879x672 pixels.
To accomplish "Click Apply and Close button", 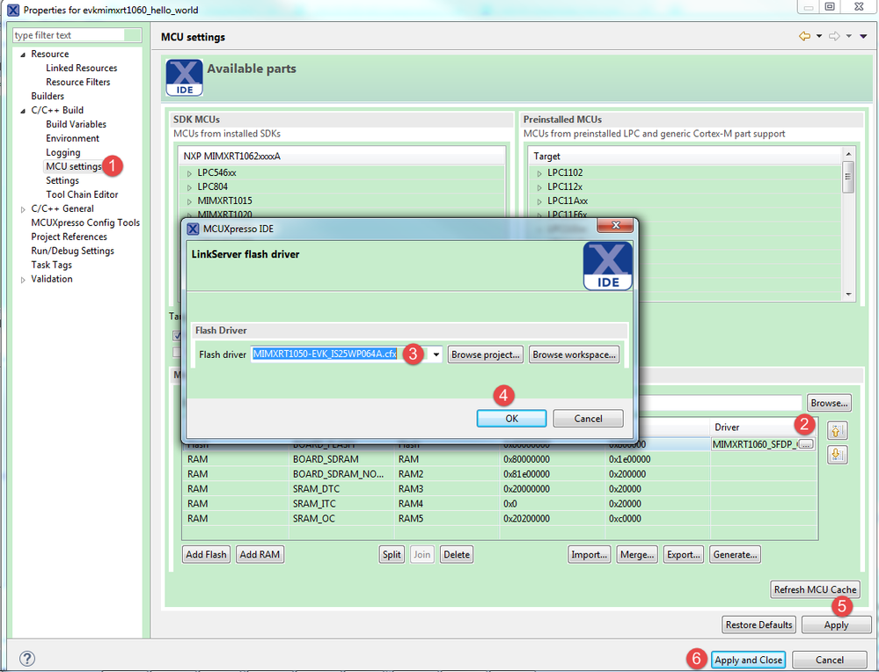I will (748, 660).
